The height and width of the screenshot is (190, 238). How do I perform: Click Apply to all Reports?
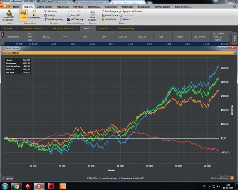pyautogui.click(x=131, y=11)
